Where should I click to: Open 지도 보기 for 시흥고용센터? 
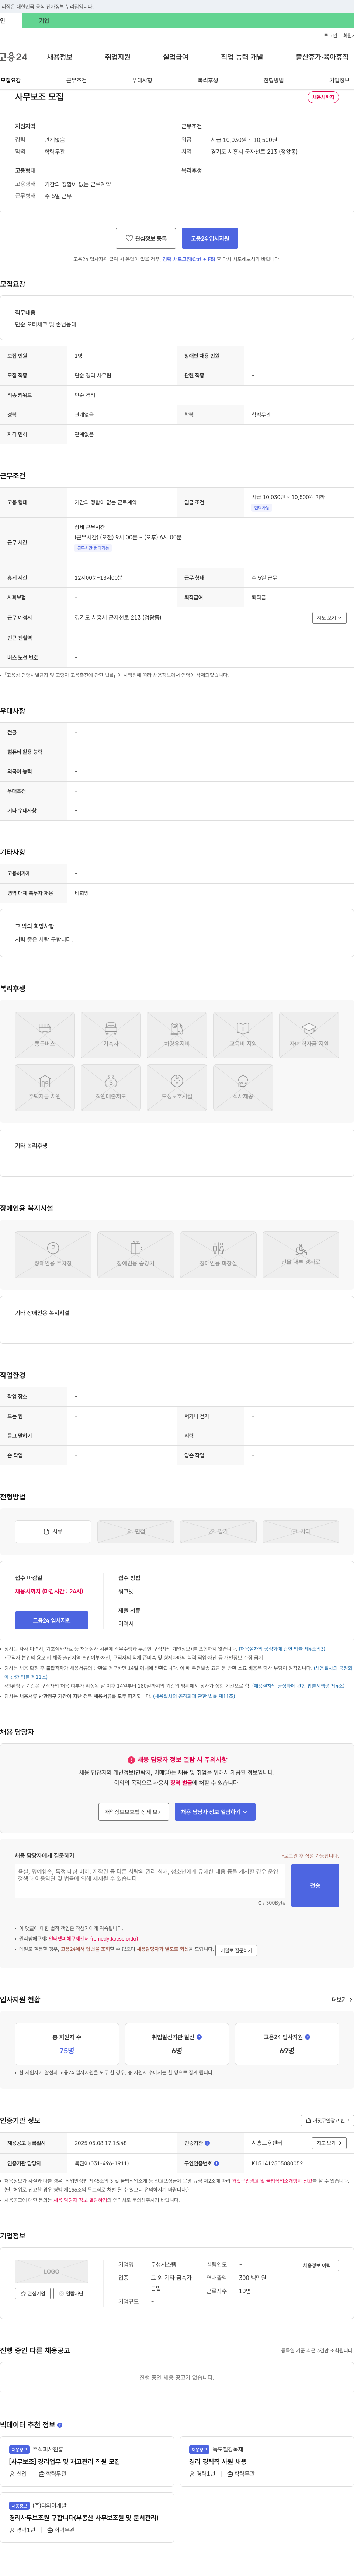pyautogui.click(x=328, y=2143)
